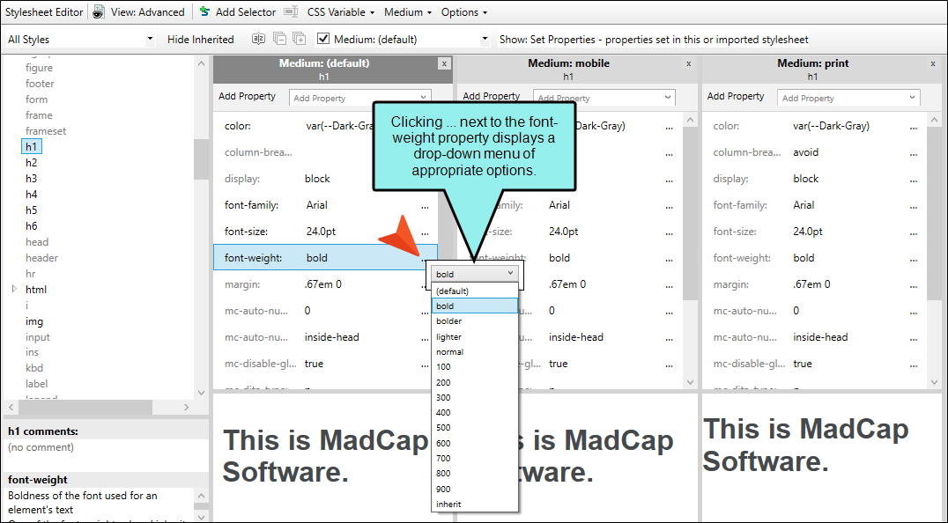Image resolution: width=948 pixels, height=523 pixels.
Task: Click the font-weight value combo box showing bold
Action: pos(475,274)
